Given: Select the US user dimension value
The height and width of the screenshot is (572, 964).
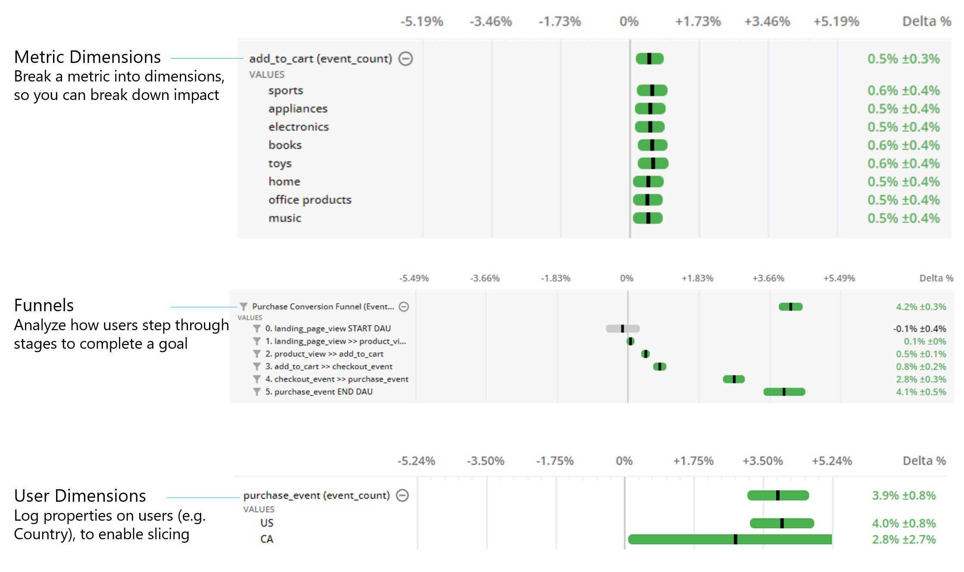Looking at the screenshot, I should click(x=267, y=523).
